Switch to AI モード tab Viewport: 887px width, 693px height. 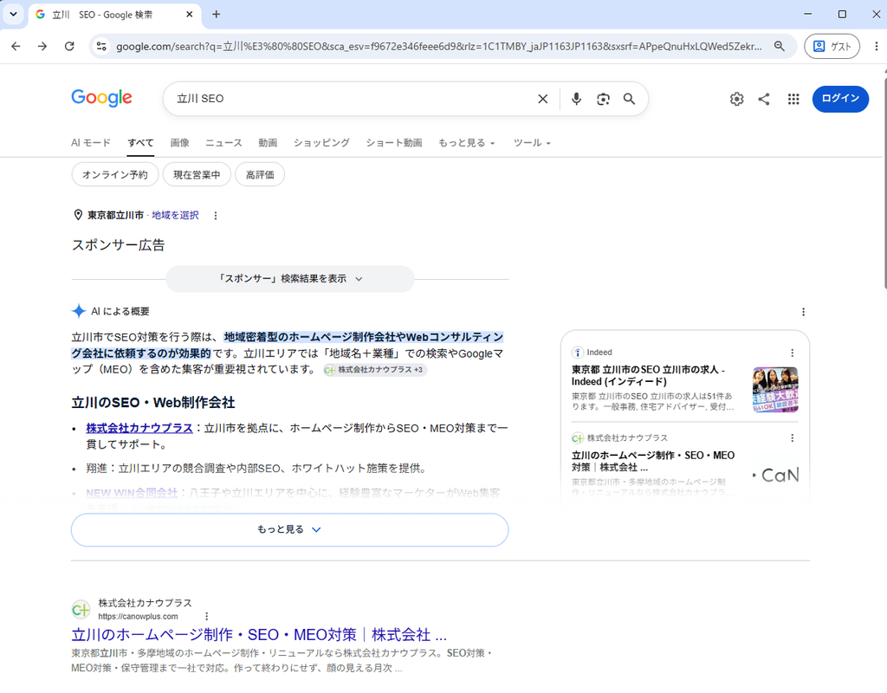point(90,143)
